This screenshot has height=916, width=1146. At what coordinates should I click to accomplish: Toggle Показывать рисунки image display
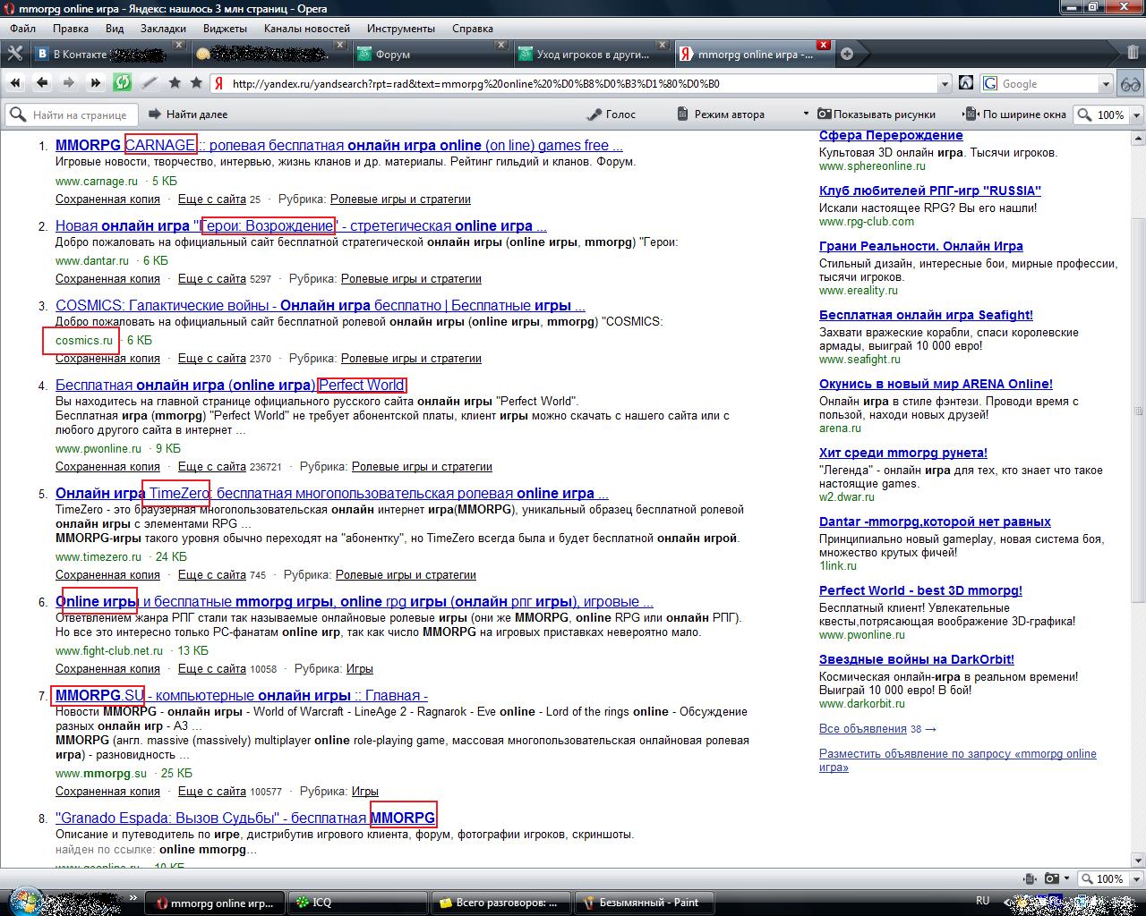click(875, 114)
